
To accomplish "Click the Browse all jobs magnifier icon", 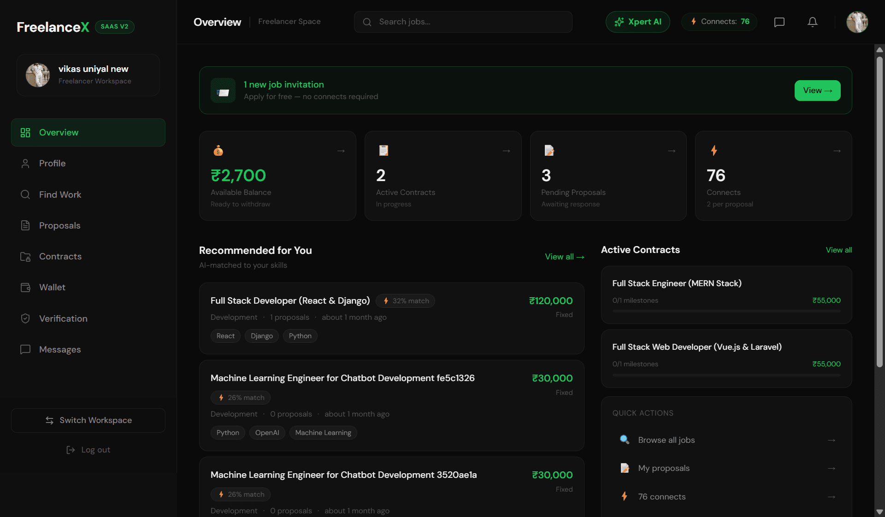I will click(625, 440).
